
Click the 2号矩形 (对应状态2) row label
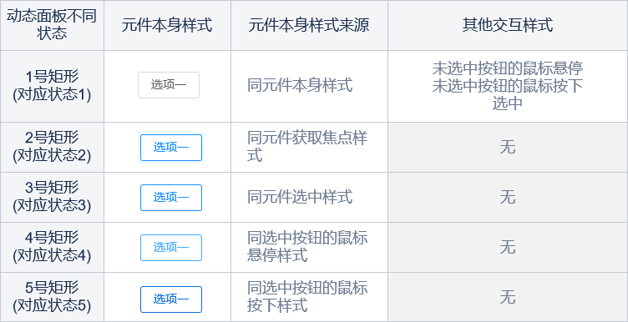point(52,147)
